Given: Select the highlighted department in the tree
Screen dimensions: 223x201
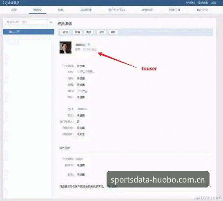Looking at the screenshot, I should coord(29,32).
